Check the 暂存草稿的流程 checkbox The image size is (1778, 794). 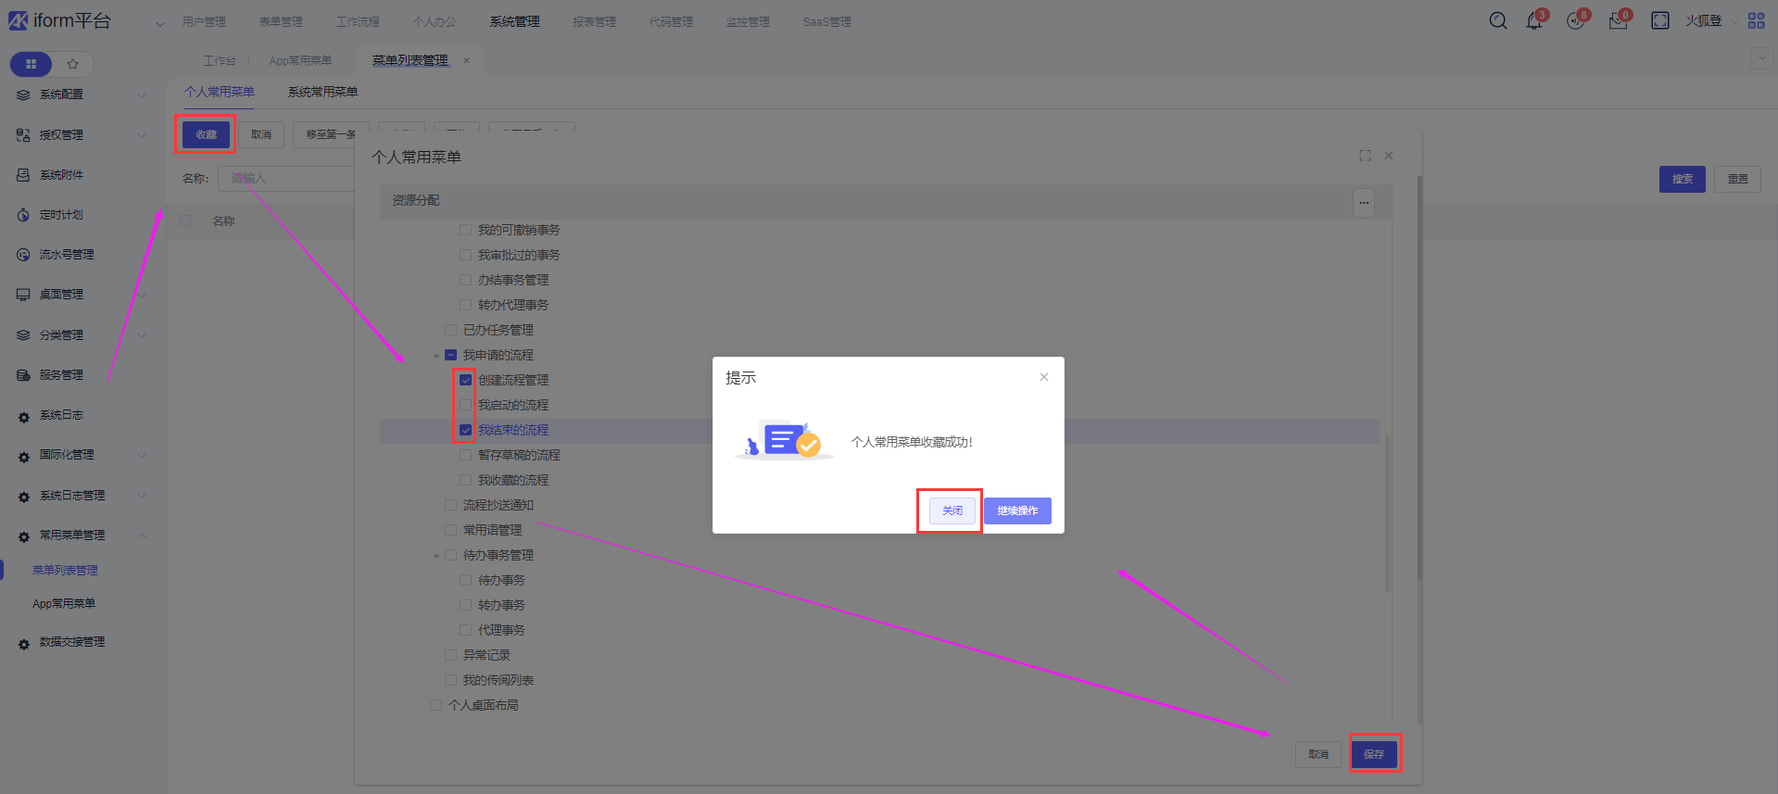(466, 455)
